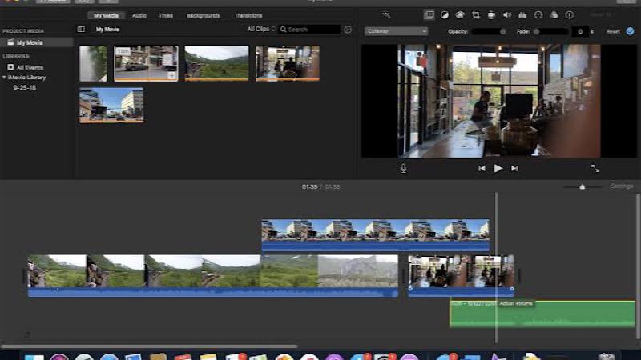641x360 pixels.
Task: Skip to previous clip in viewer
Action: (482, 168)
